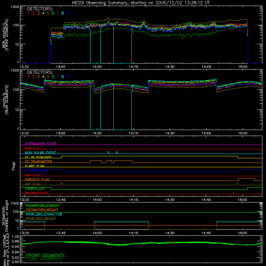This screenshot has width=266, height=266.
Task: Click green detector 6 in front segments legend
Action: pyautogui.click(x=53, y=13)
